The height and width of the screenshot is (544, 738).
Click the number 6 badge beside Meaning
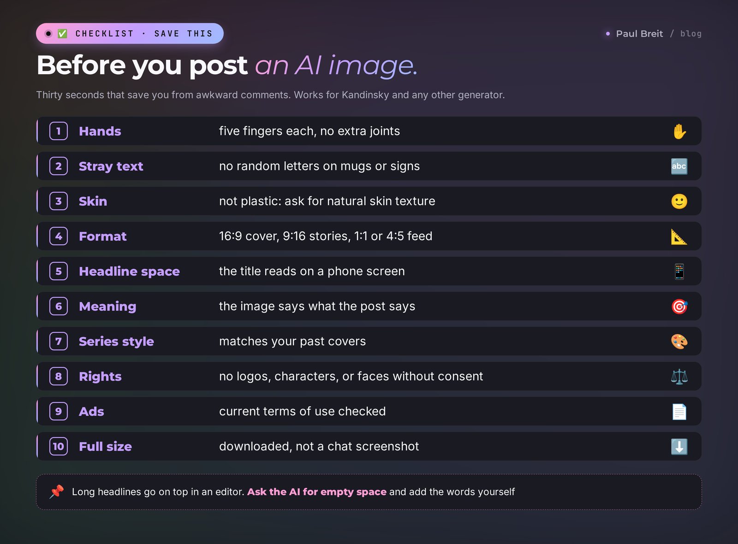59,306
